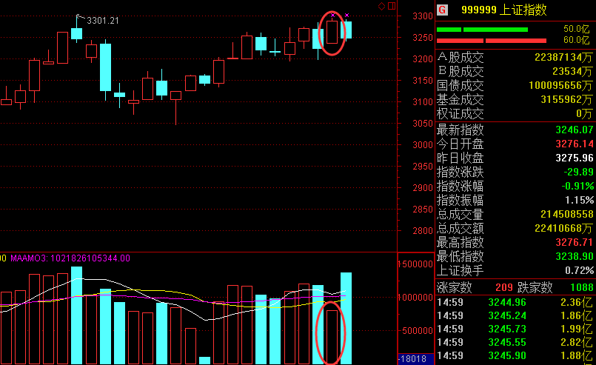Click the red G icon beside 999999

point(442,10)
